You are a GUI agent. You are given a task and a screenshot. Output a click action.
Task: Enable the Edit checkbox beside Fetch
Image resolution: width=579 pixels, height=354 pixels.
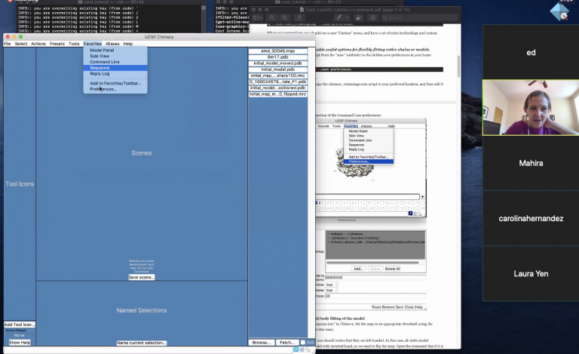pos(303,343)
